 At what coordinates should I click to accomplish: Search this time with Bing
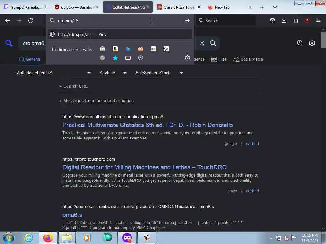(x=128, y=49)
